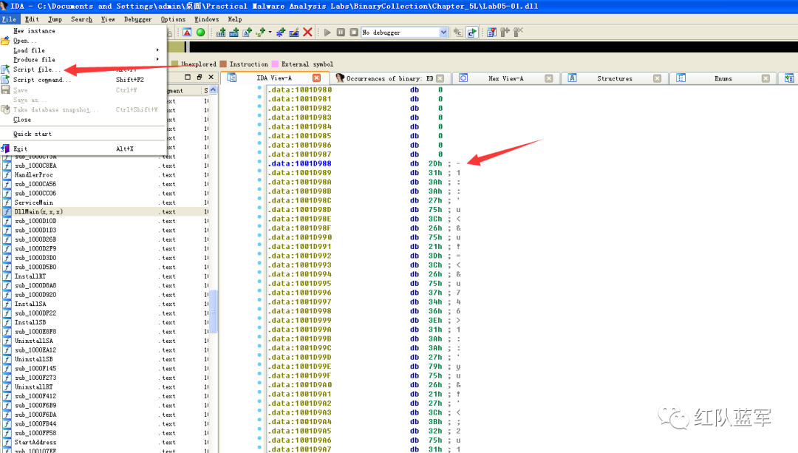This screenshot has width=798, height=453.
Task: Click the Occurrences tab portrait icon
Action: tap(340, 78)
